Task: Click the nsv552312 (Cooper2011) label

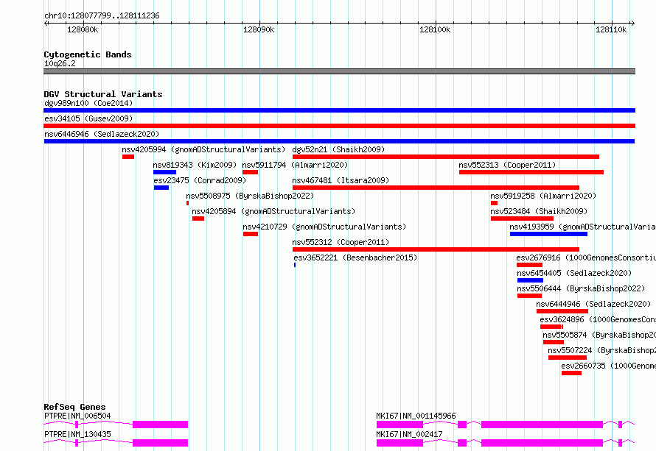Action: (x=341, y=242)
